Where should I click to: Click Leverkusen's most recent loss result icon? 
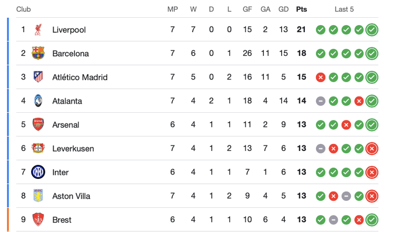point(372,148)
